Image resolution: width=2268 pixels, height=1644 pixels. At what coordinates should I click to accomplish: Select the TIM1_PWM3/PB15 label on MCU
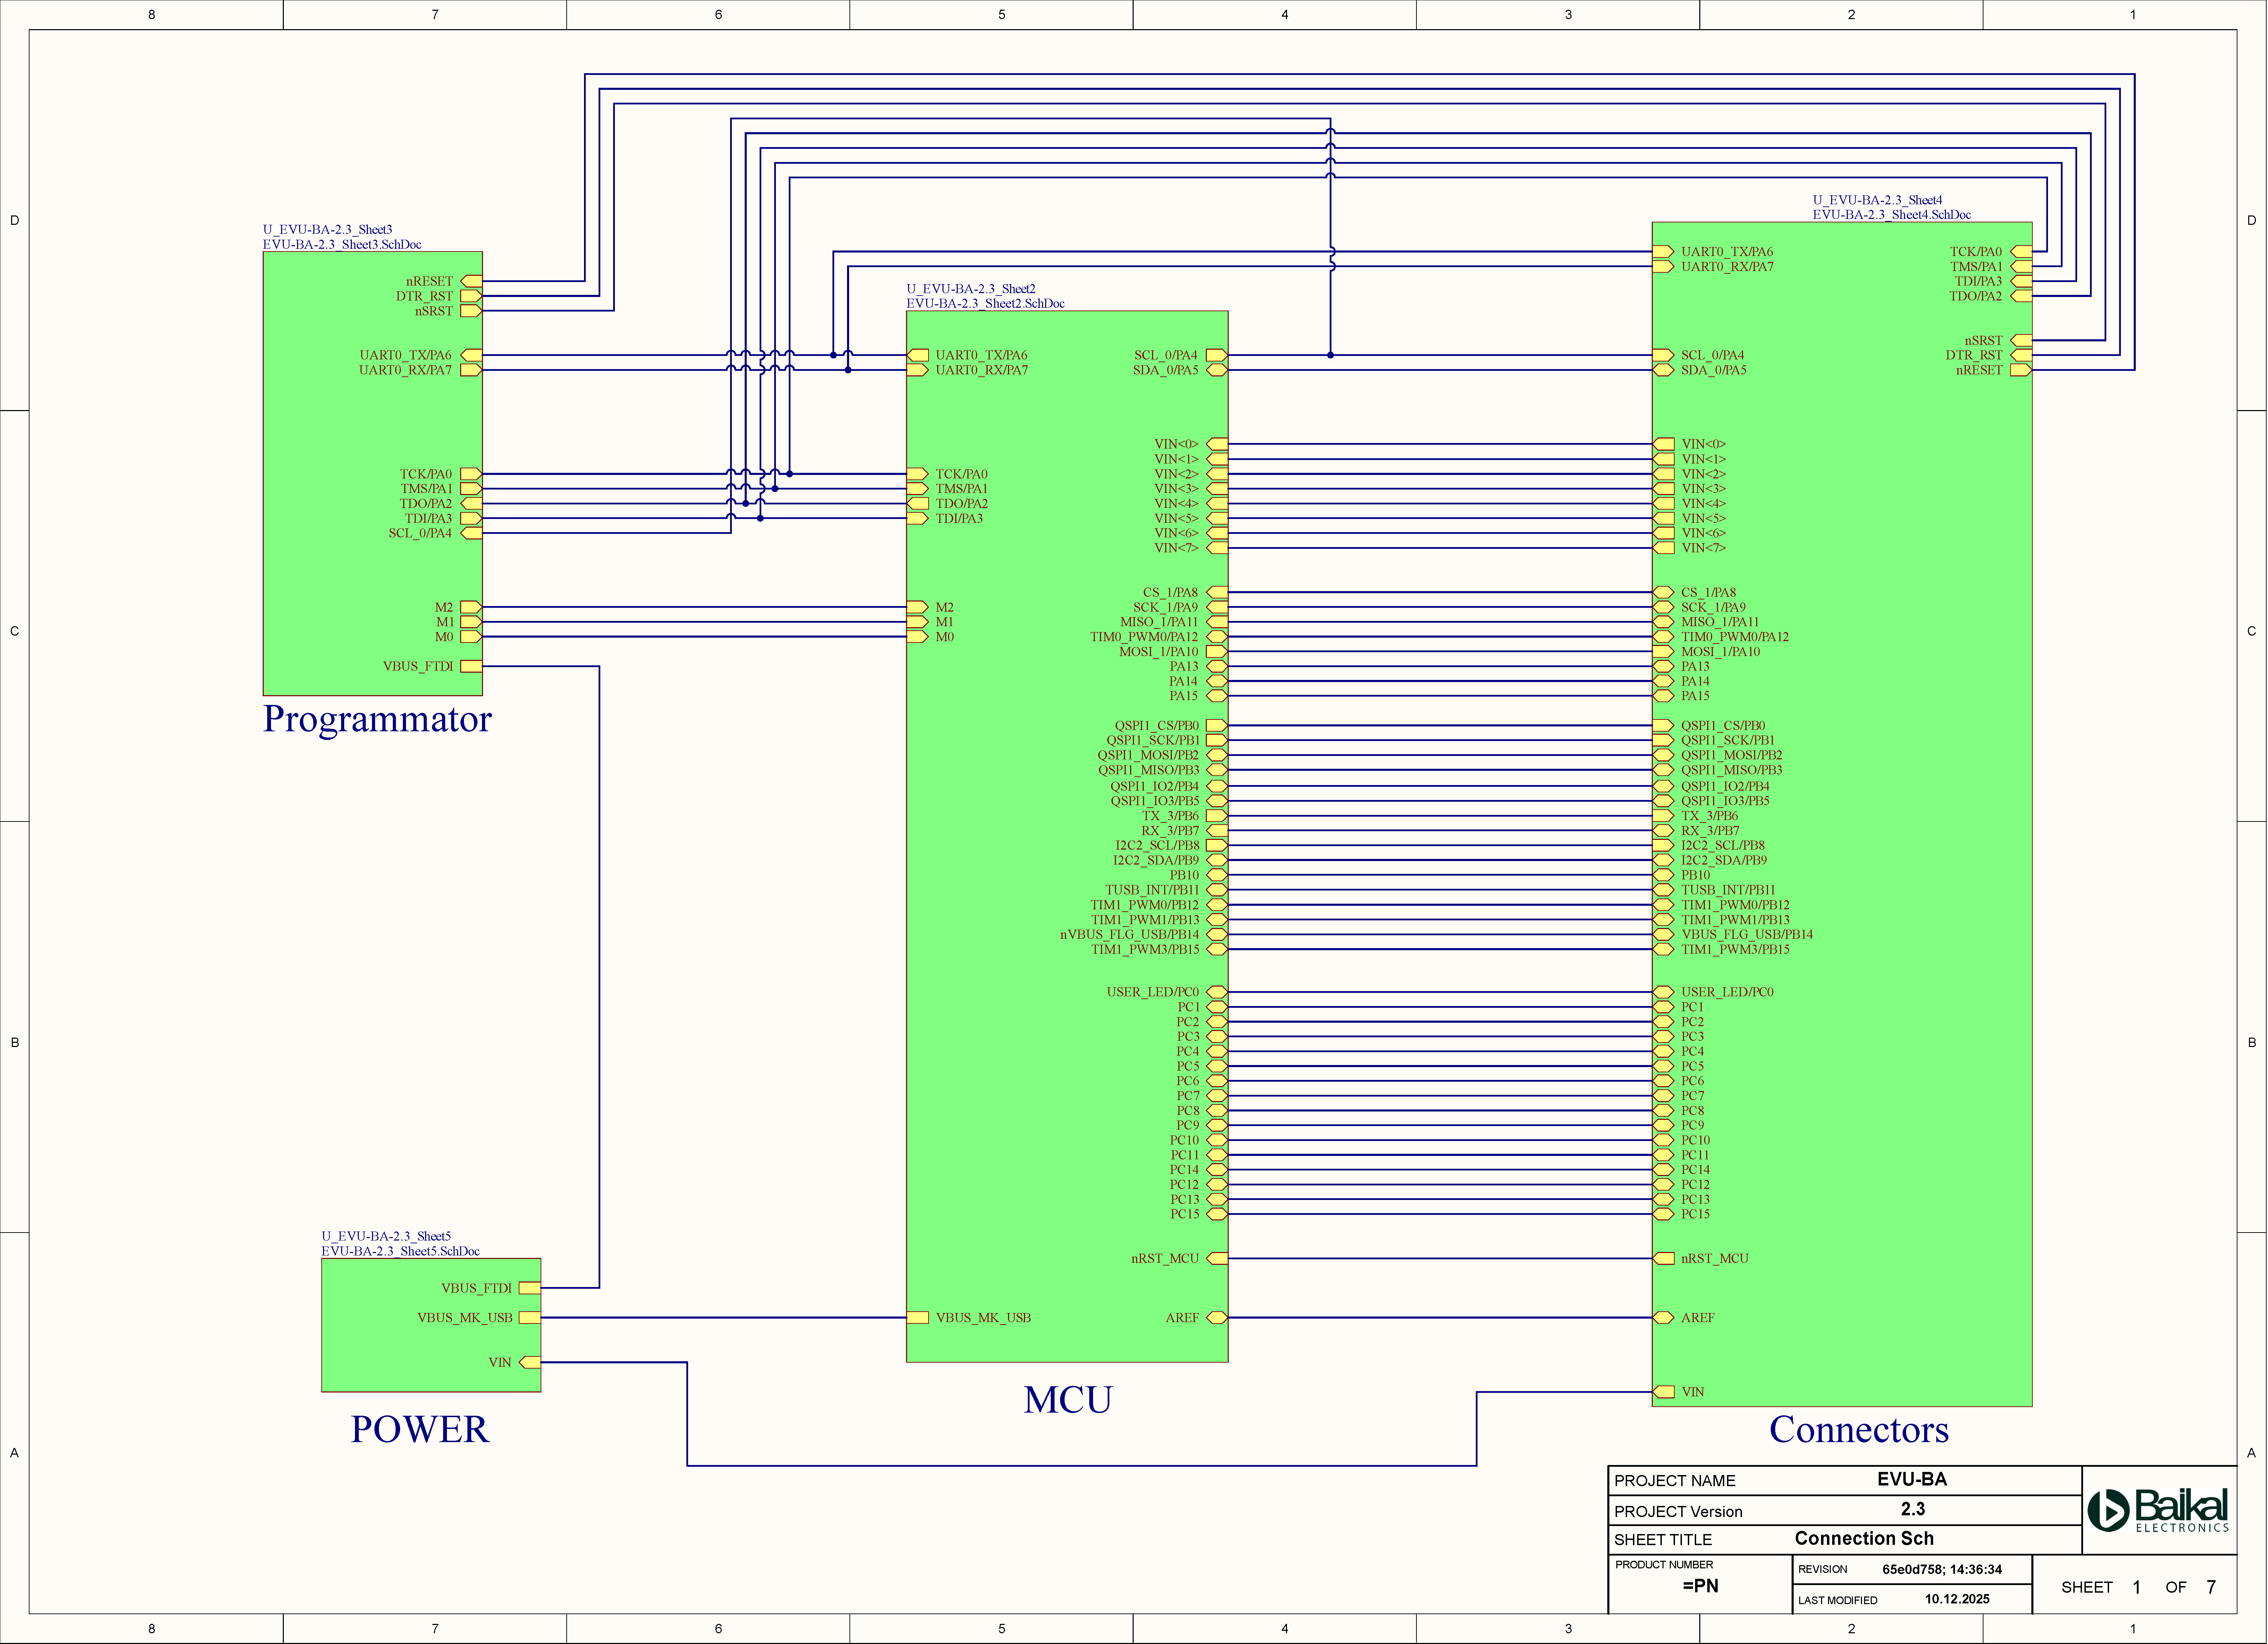click(x=1145, y=950)
